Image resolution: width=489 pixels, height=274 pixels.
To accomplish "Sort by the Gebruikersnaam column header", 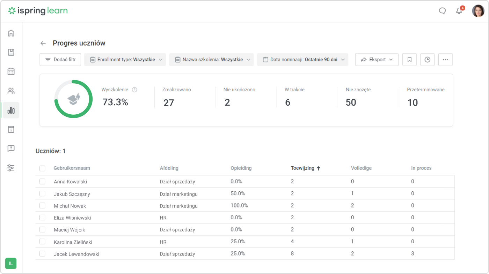I will (x=72, y=168).
